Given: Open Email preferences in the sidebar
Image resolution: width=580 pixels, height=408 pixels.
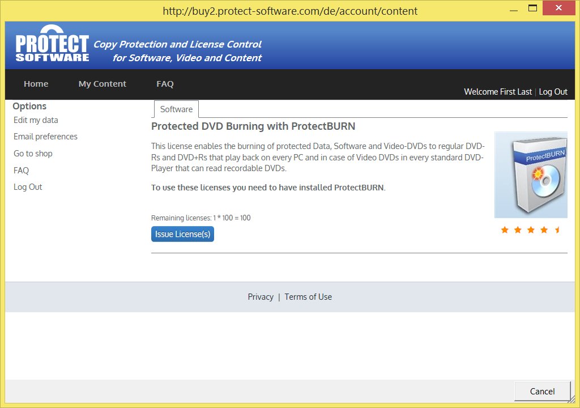Looking at the screenshot, I should (x=45, y=137).
